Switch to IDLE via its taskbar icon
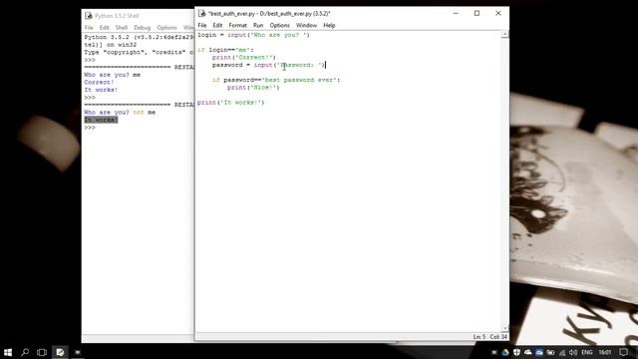This screenshot has width=638, height=359. (x=60, y=352)
